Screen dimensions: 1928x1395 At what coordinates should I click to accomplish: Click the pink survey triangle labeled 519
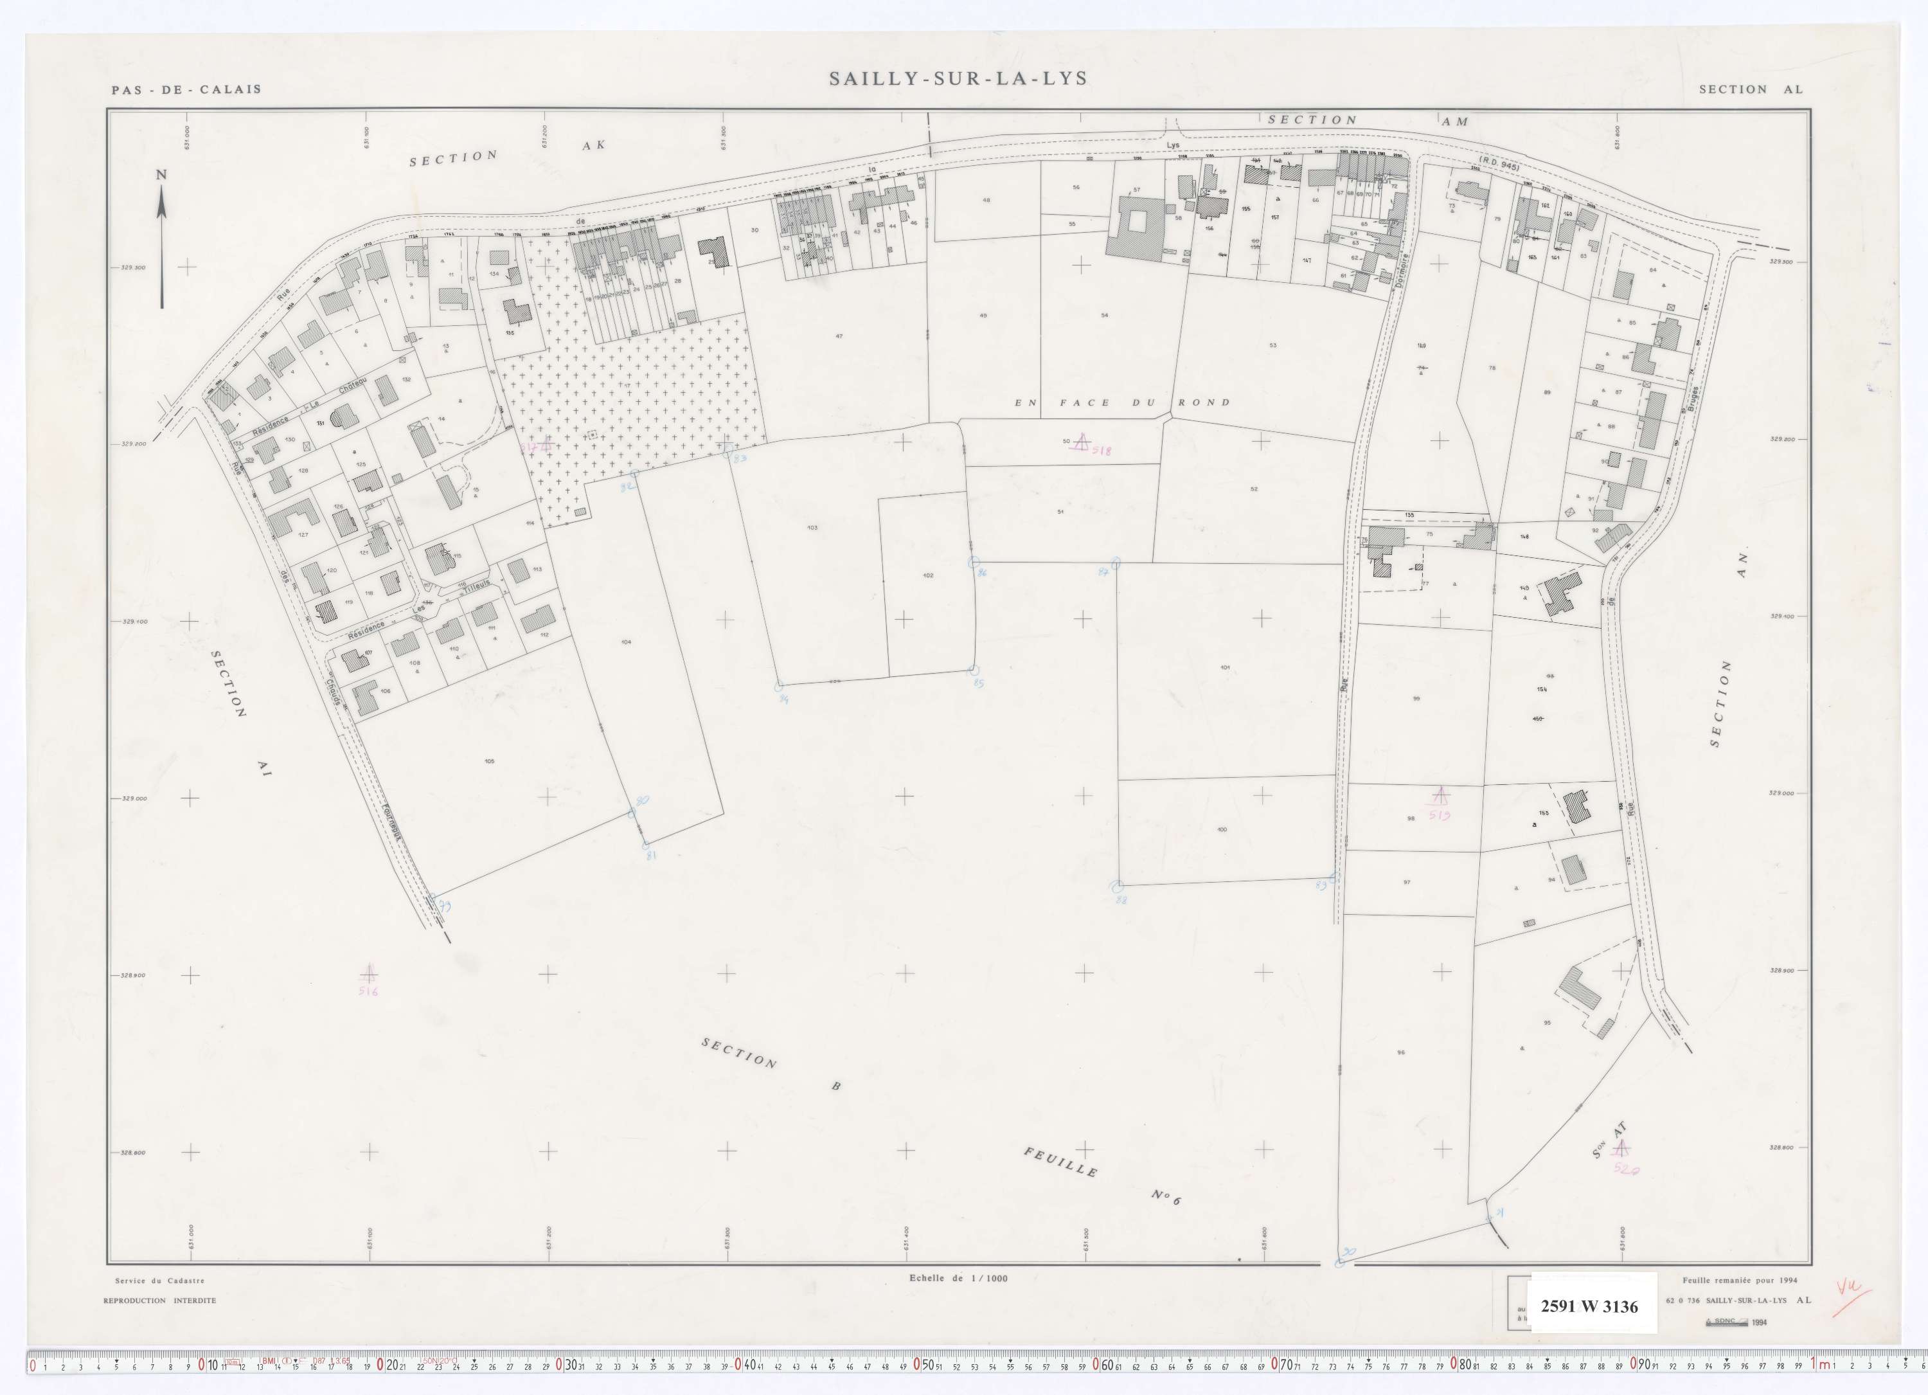pos(1440,796)
